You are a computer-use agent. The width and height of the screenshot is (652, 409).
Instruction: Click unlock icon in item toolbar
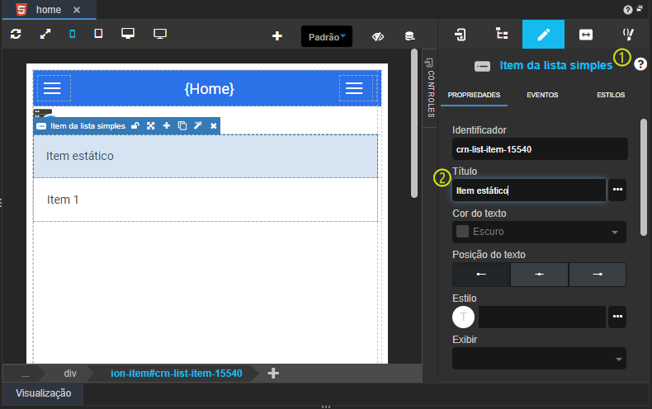(x=135, y=126)
